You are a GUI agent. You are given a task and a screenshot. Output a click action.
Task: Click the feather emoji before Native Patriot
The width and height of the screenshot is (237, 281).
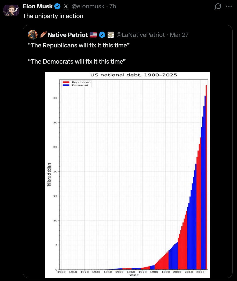[43, 34]
